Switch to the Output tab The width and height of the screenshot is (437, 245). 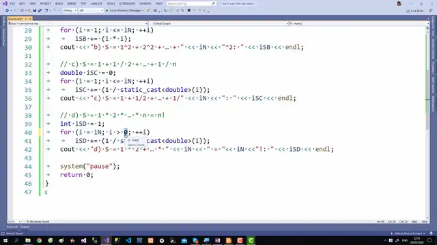[25, 227]
